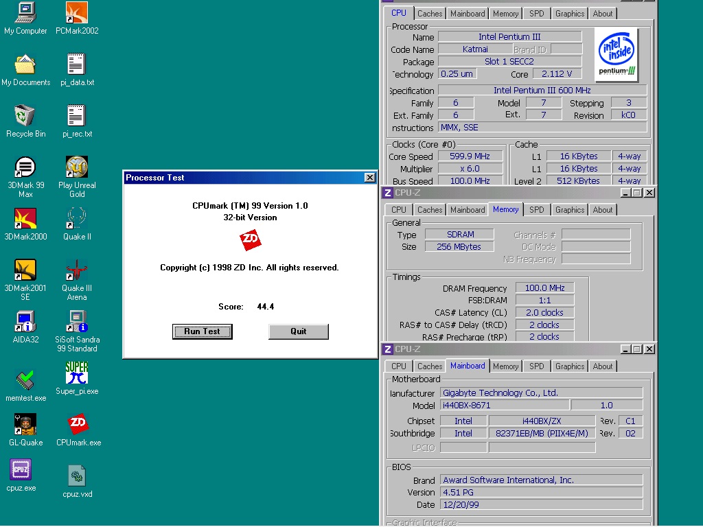This screenshot has height=527, width=703.
Task: Click the memory Size value 256 MBytes
Action: 459,246
